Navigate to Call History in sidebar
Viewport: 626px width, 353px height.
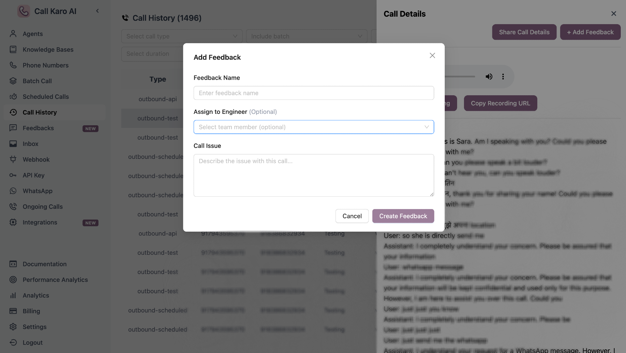39,112
